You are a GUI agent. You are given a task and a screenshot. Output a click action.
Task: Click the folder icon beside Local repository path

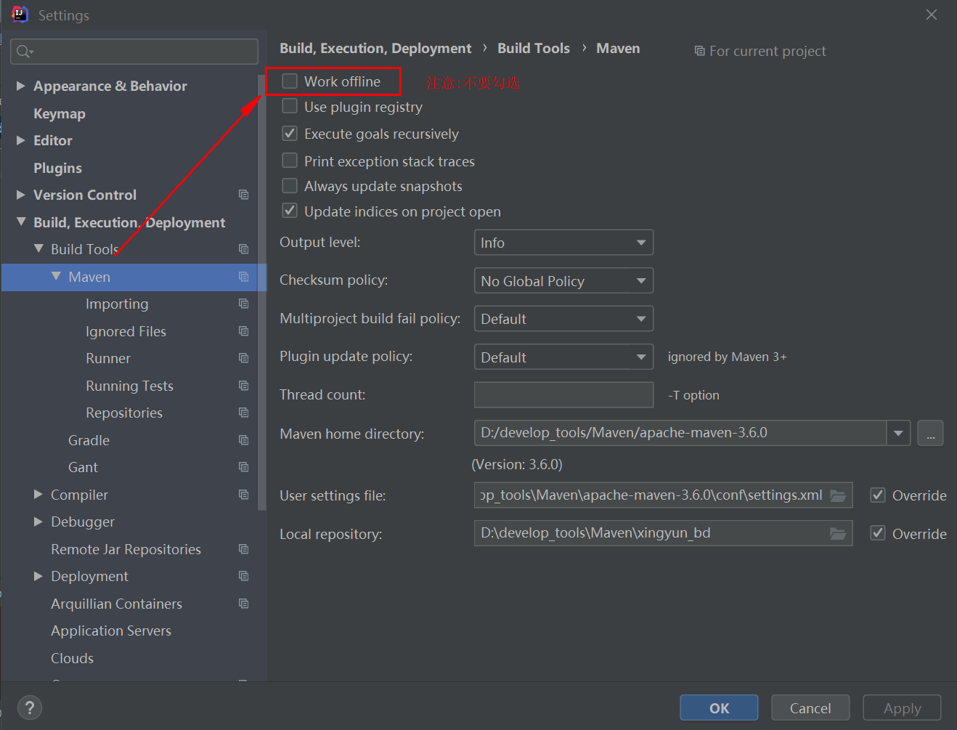click(x=840, y=532)
